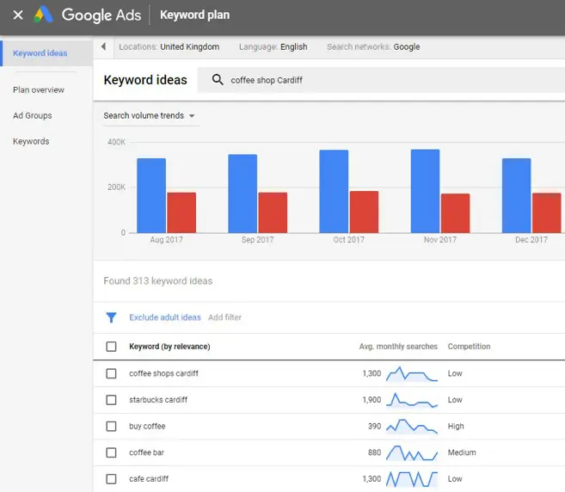Click the Oct 2017 blue bar
Viewport: 565px width, 492px height.
pyautogui.click(x=334, y=192)
